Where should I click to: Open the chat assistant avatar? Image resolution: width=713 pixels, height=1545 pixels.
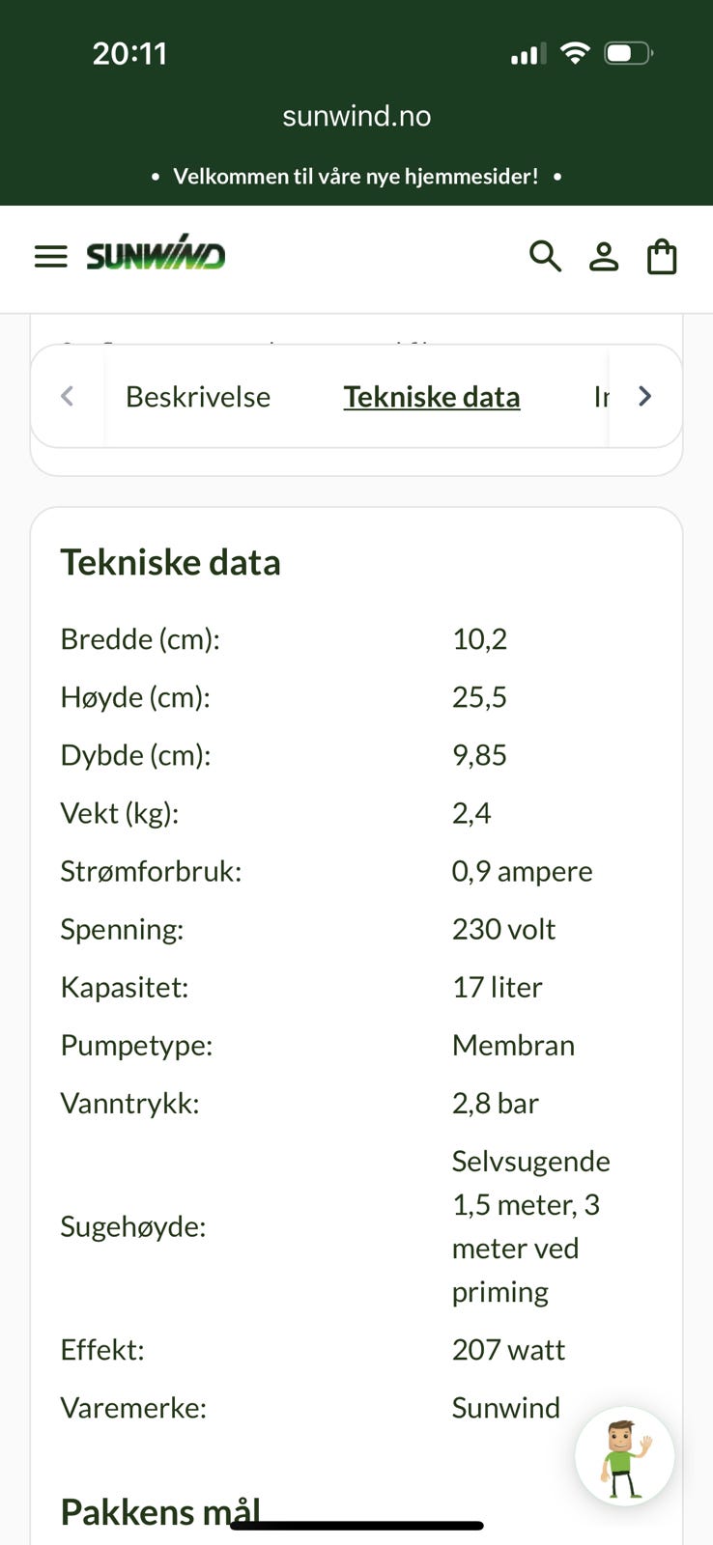click(x=625, y=1456)
